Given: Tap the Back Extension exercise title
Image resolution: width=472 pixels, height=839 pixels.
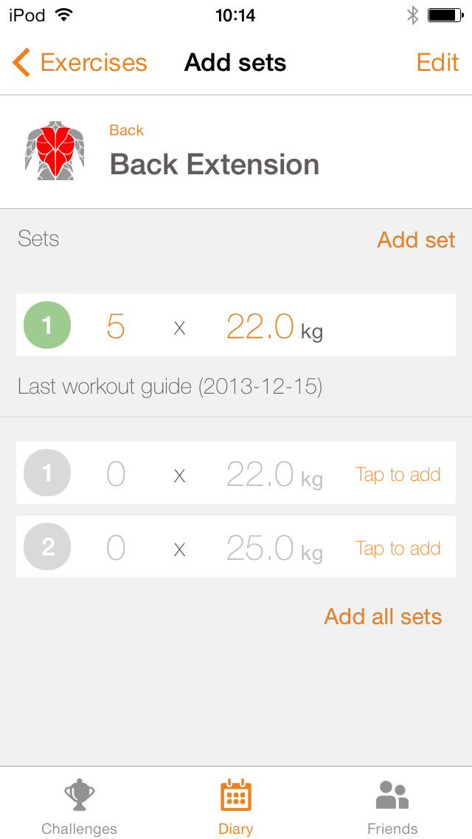Looking at the screenshot, I should coord(214,164).
